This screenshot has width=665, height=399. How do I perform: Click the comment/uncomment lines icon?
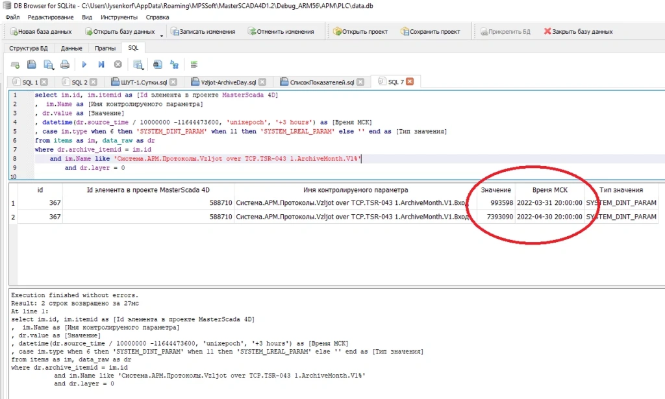[x=194, y=64]
